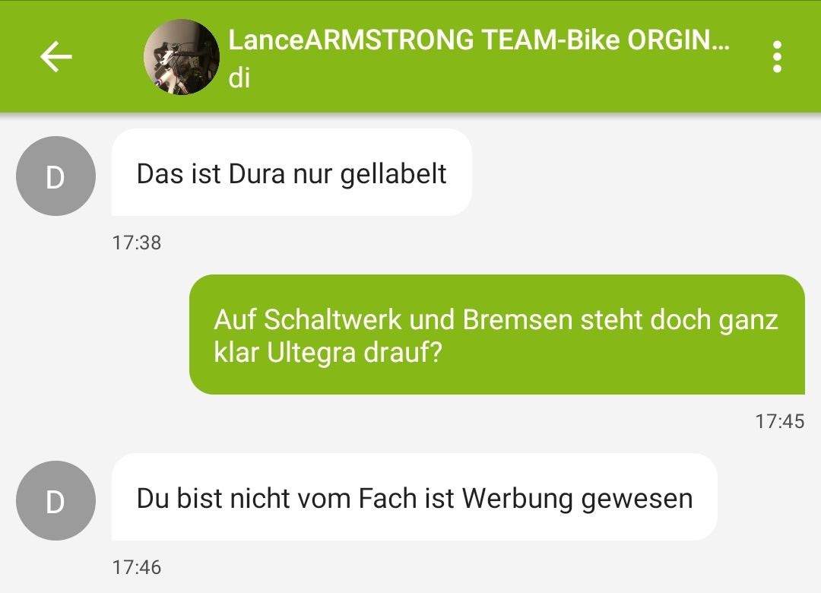Viewport: 821px width, 593px height.
Task: Tap the D avatar beside the Werbung message
Action: 55,501
